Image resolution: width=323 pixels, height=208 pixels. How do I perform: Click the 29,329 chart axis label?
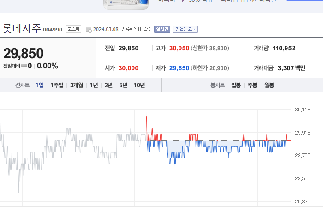click(x=303, y=202)
